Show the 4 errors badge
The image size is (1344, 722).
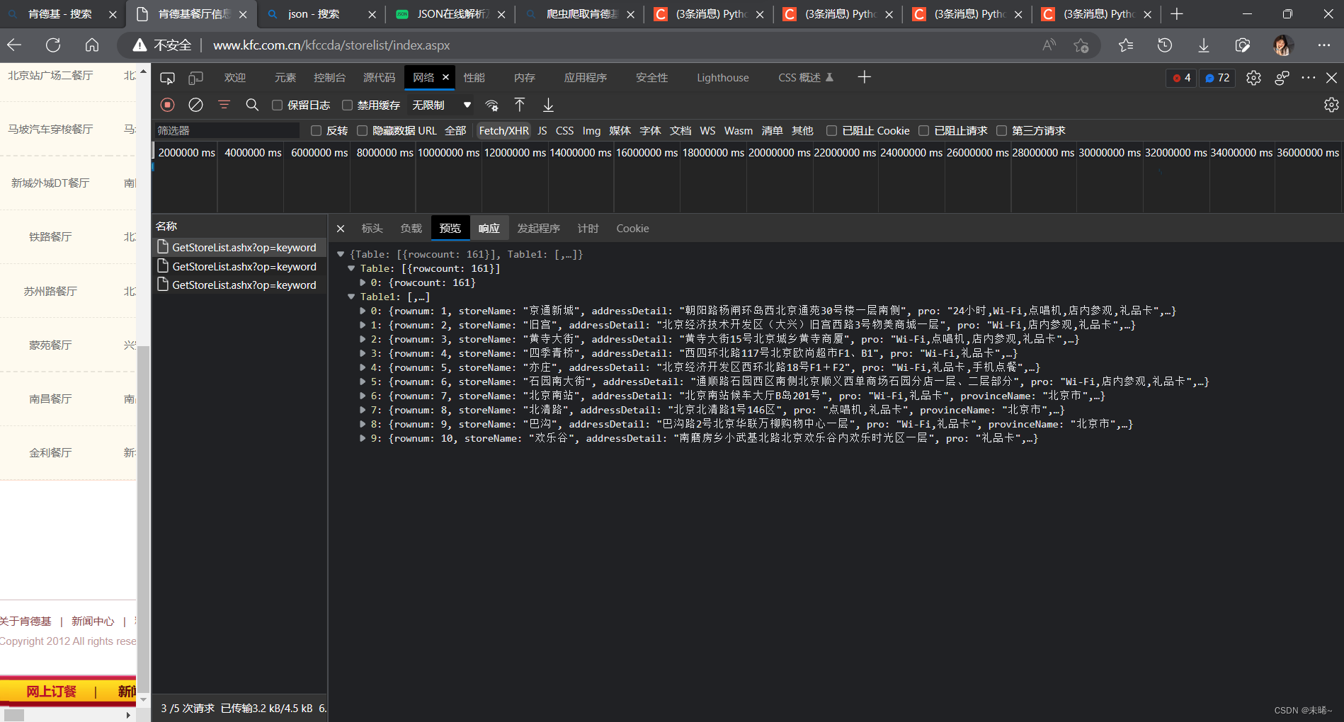point(1182,78)
